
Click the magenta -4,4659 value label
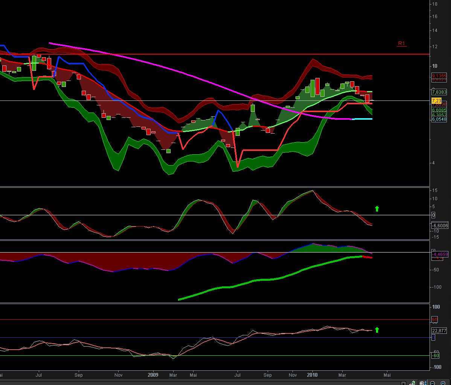(x=440, y=254)
